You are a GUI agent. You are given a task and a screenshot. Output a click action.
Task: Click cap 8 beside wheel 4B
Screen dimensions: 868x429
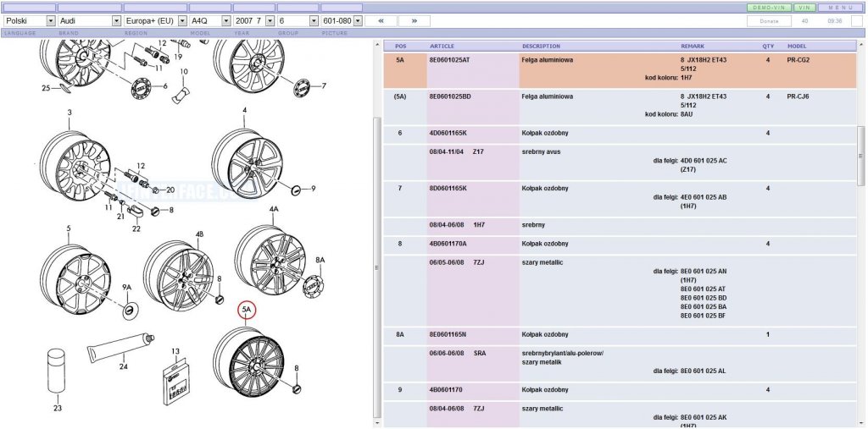[x=220, y=300]
